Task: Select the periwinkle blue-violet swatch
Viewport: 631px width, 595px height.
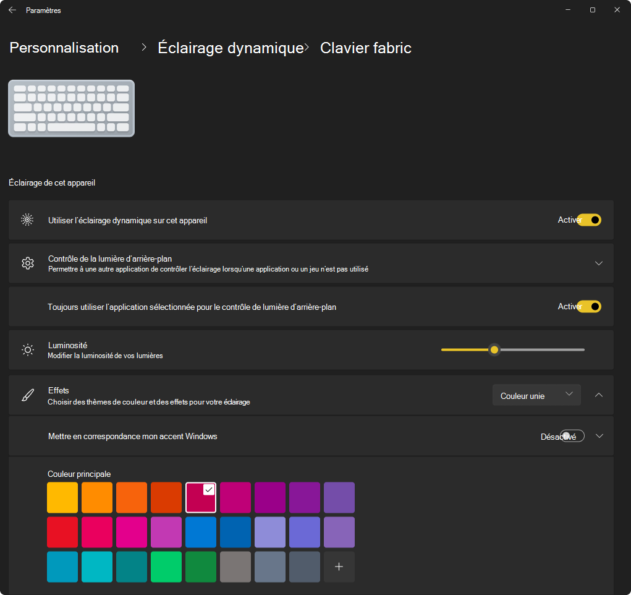Action: [x=305, y=532]
